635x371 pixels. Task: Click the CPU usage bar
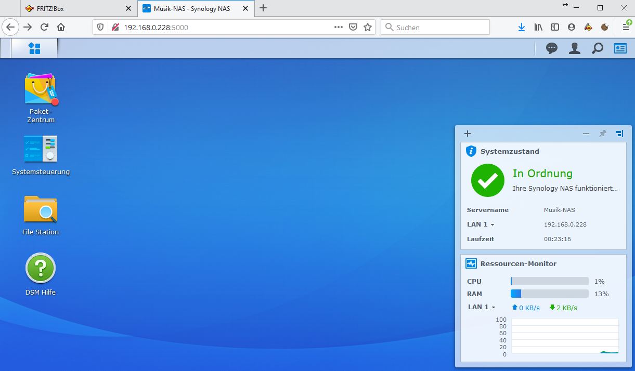pos(550,281)
